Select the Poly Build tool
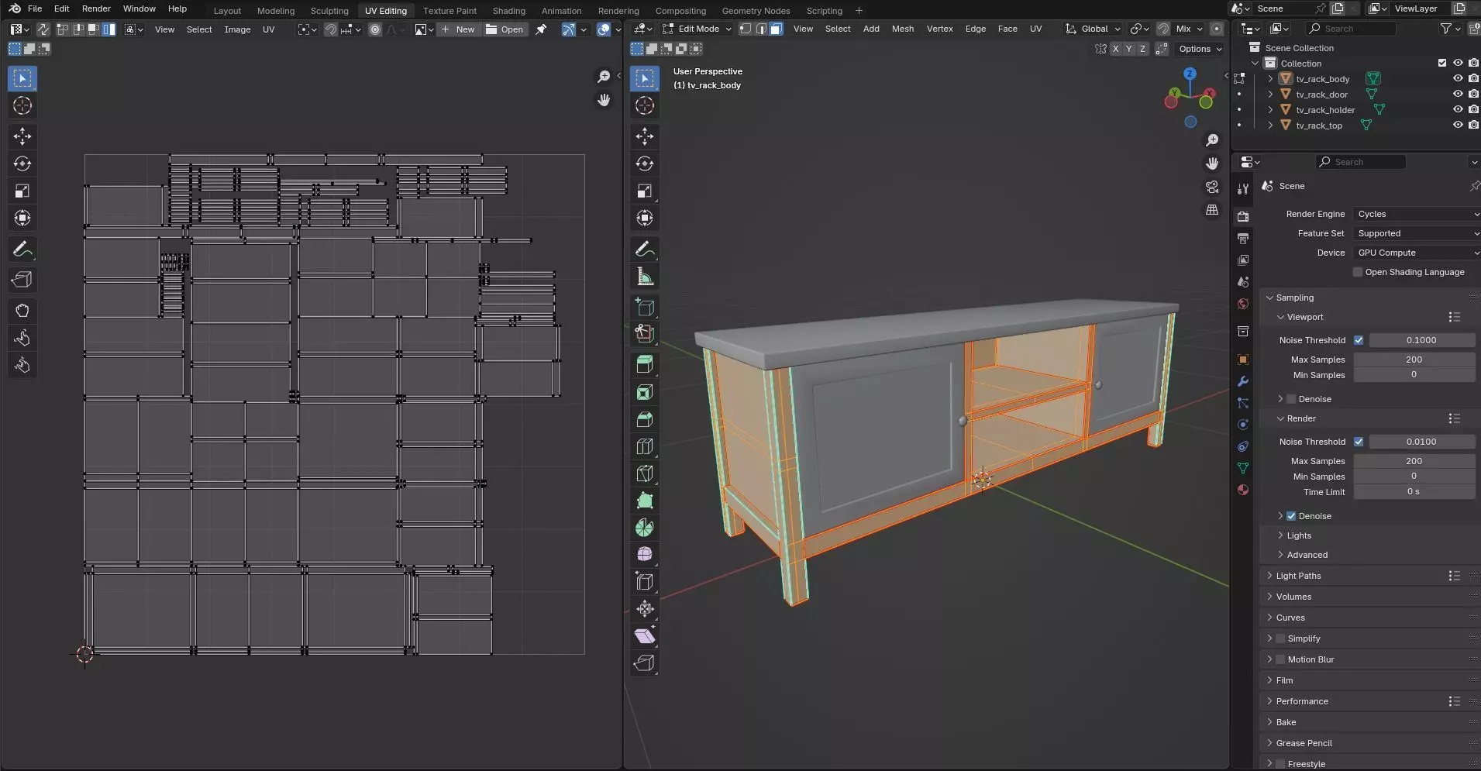The height and width of the screenshot is (771, 1481). [645, 501]
